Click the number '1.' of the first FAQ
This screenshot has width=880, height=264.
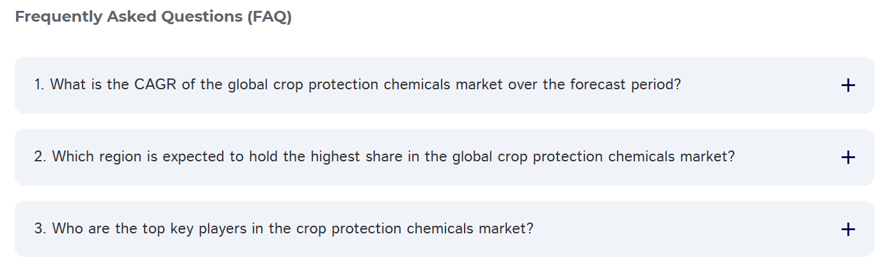point(39,85)
